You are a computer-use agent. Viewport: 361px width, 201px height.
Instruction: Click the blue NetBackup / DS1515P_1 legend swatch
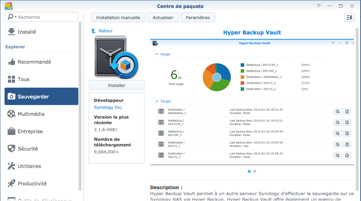click(242, 65)
